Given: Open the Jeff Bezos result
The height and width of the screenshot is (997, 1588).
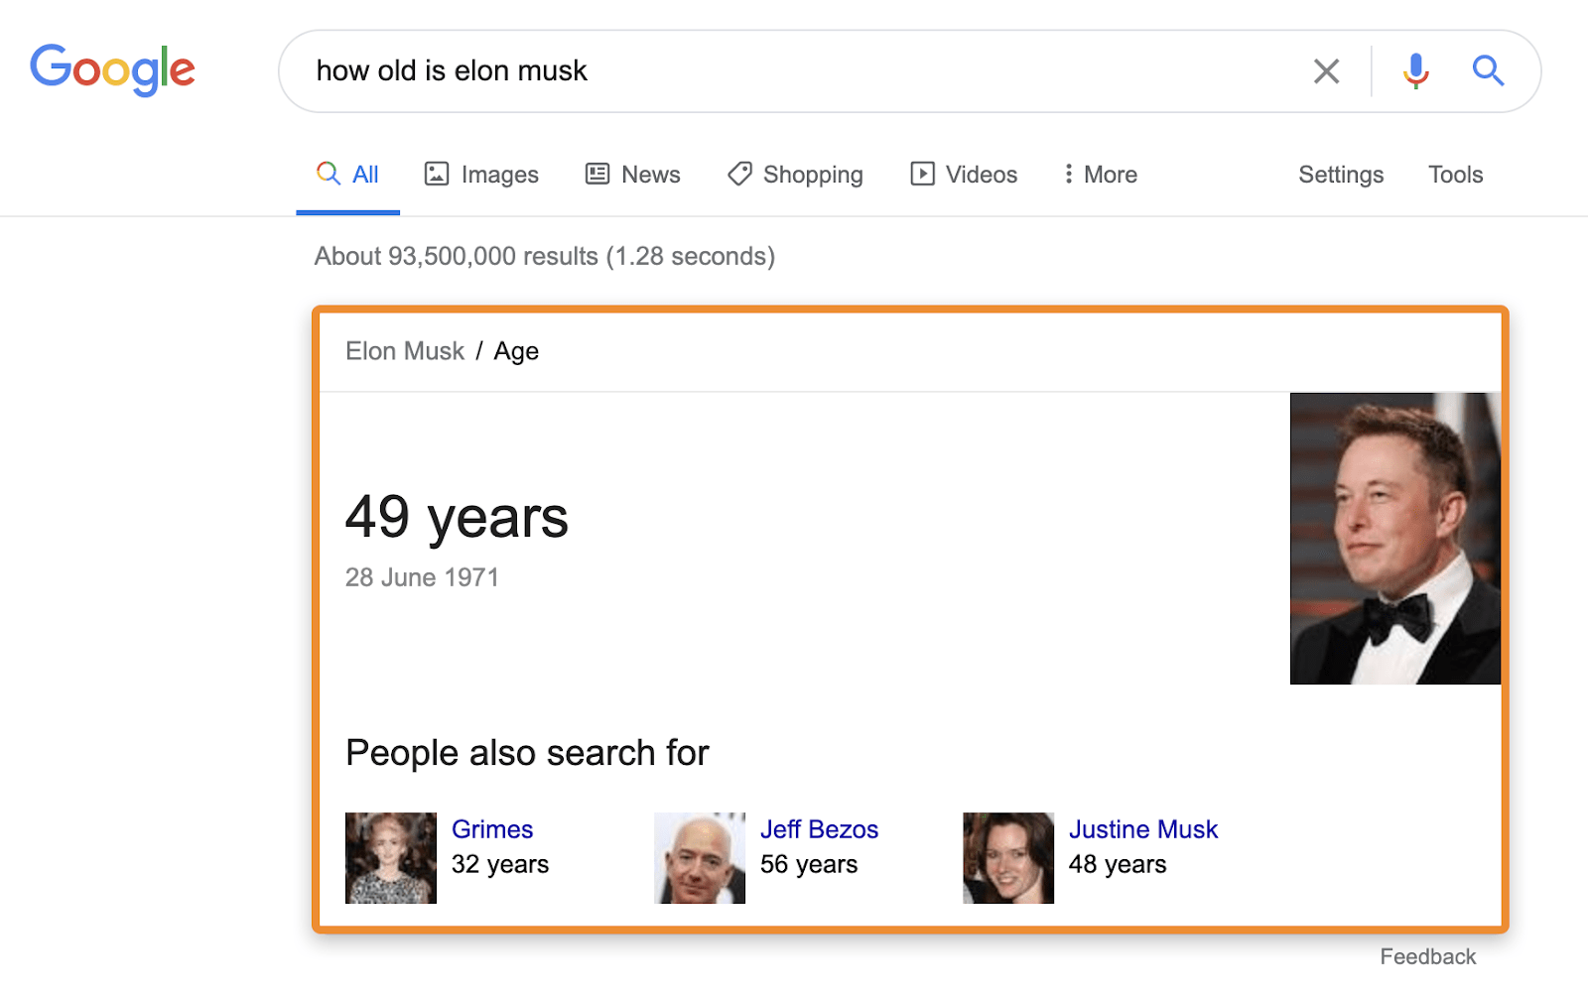Looking at the screenshot, I should (x=820, y=829).
